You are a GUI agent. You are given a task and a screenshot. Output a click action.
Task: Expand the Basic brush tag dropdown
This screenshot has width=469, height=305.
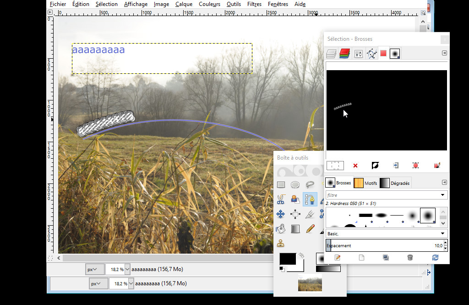442,233
